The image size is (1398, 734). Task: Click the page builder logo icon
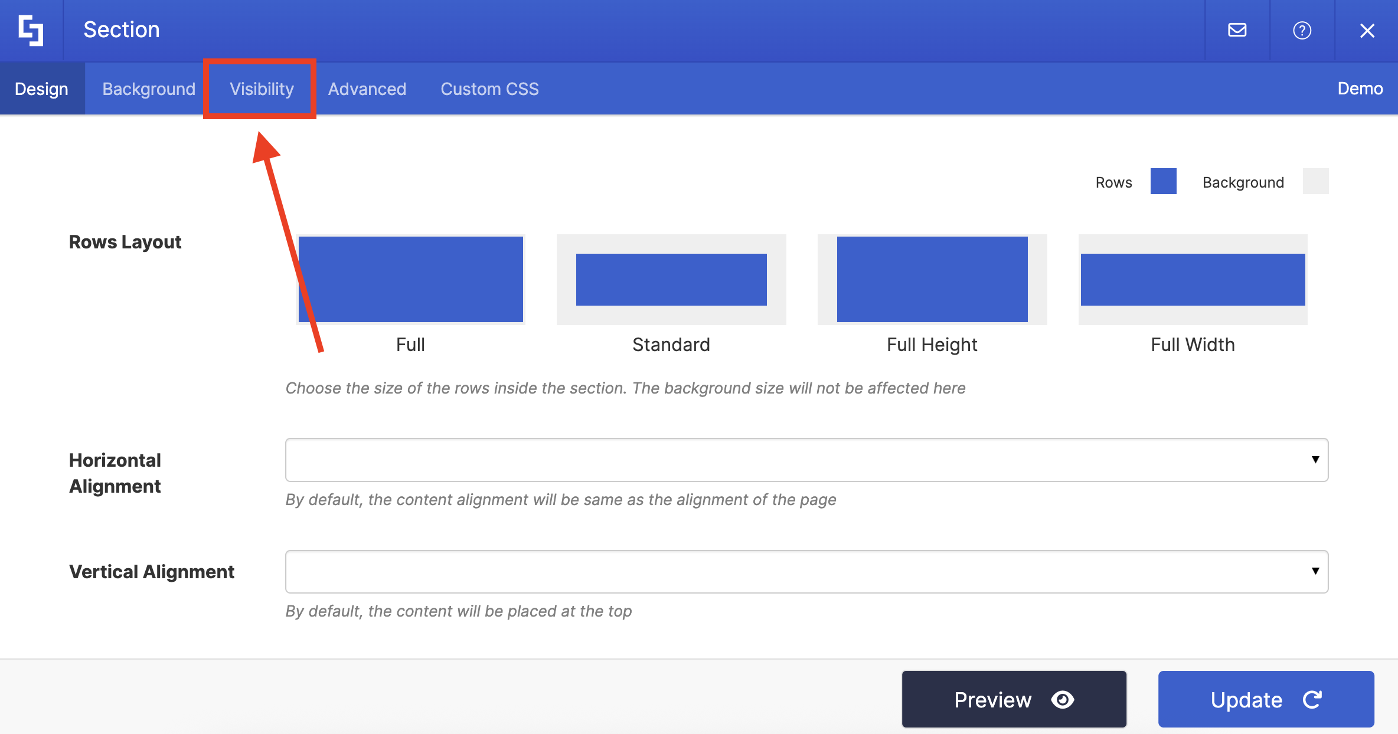31,31
